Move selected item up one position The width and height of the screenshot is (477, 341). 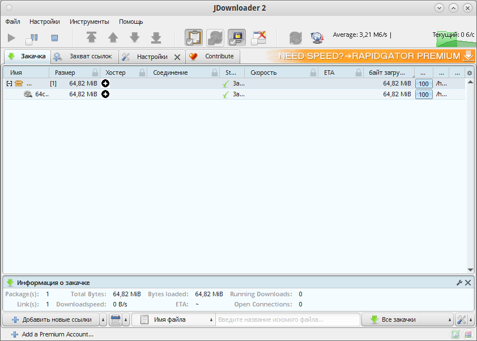coord(113,38)
